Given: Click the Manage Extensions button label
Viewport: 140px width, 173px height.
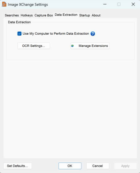Looking at the screenshot, I should coord(93,46).
